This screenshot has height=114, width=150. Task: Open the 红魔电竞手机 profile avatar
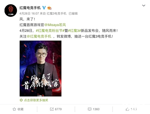point(11,11)
